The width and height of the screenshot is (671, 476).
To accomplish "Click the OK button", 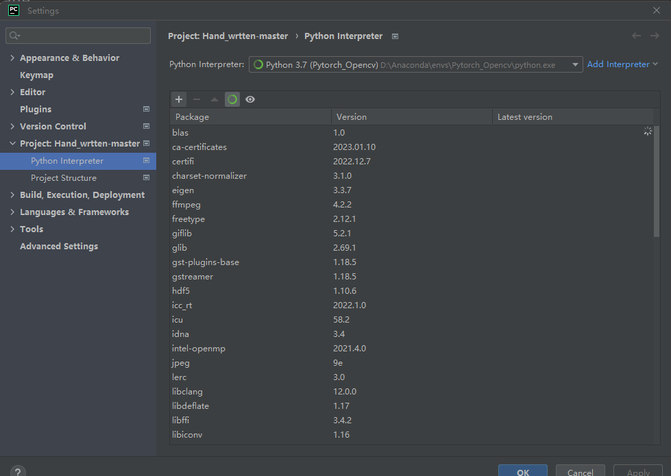I will (x=522, y=472).
